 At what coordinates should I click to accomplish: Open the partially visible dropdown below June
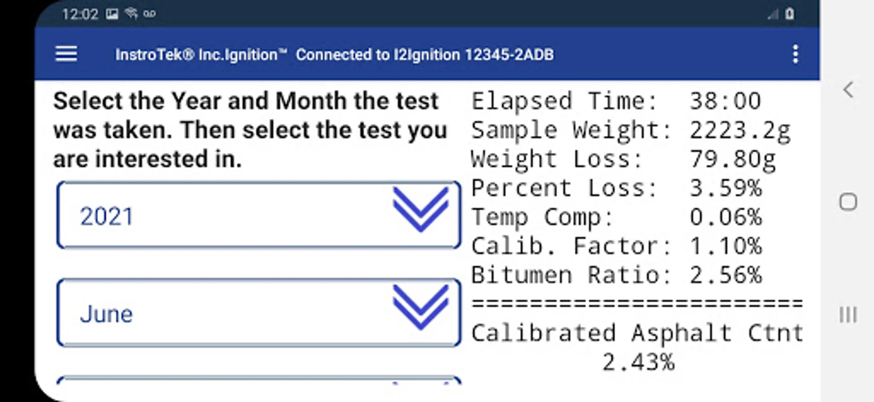coord(258,381)
